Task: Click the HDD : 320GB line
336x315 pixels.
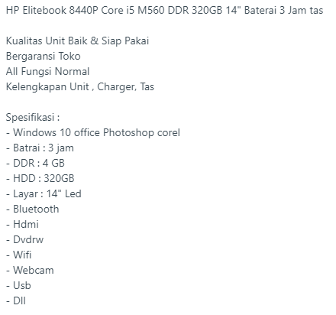Action: tap(40, 178)
